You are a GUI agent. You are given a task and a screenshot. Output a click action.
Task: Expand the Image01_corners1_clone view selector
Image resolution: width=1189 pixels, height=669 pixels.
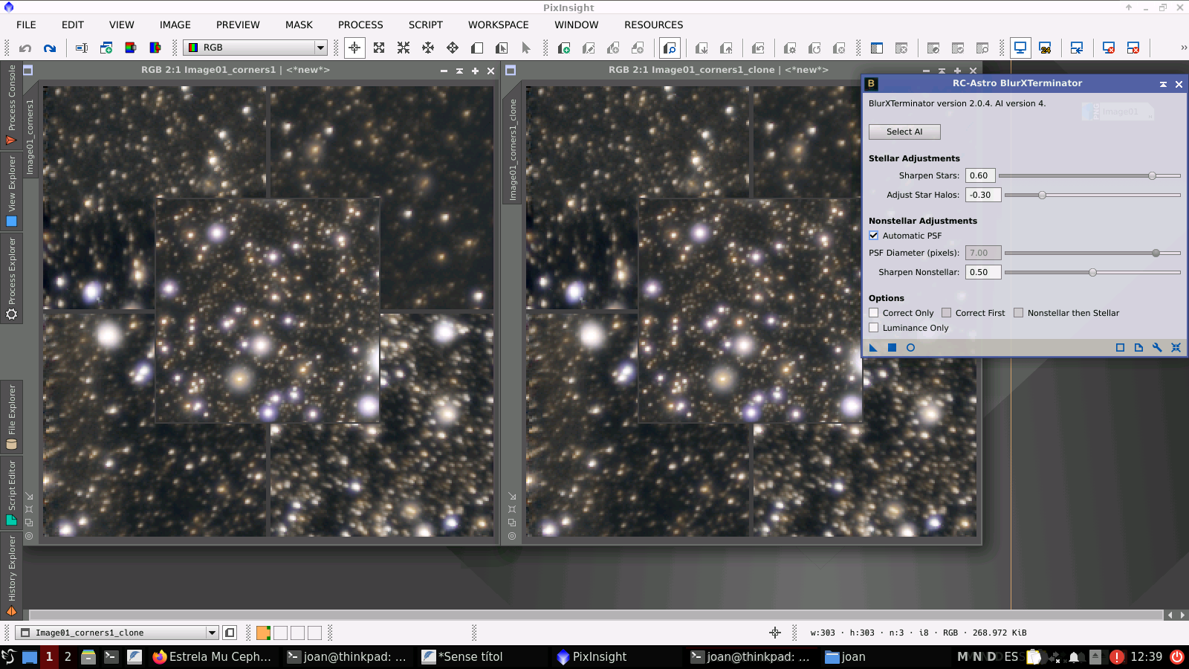point(212,633)
